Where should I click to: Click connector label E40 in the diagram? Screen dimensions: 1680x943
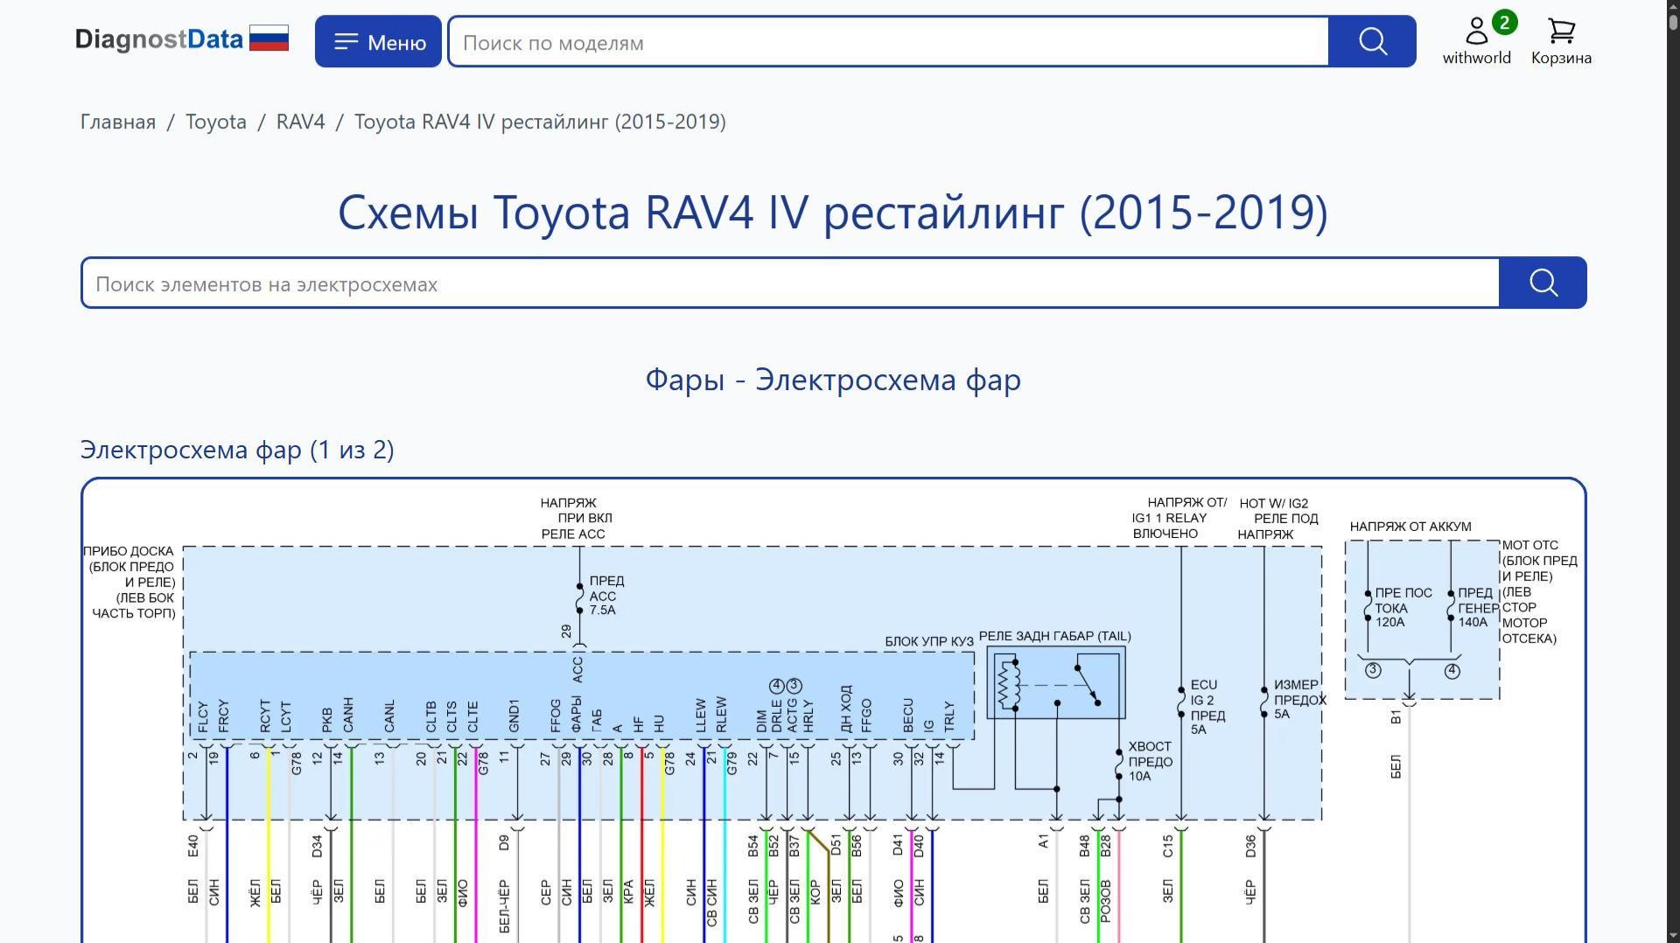[x=193, y=846]
